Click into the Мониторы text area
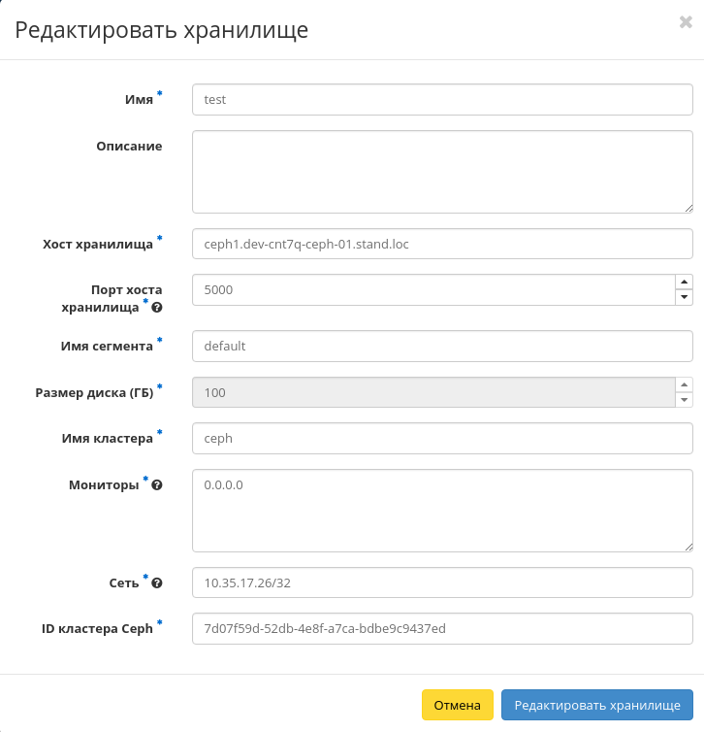The height and width of the screenshot is (732, 704). [442, 511]
